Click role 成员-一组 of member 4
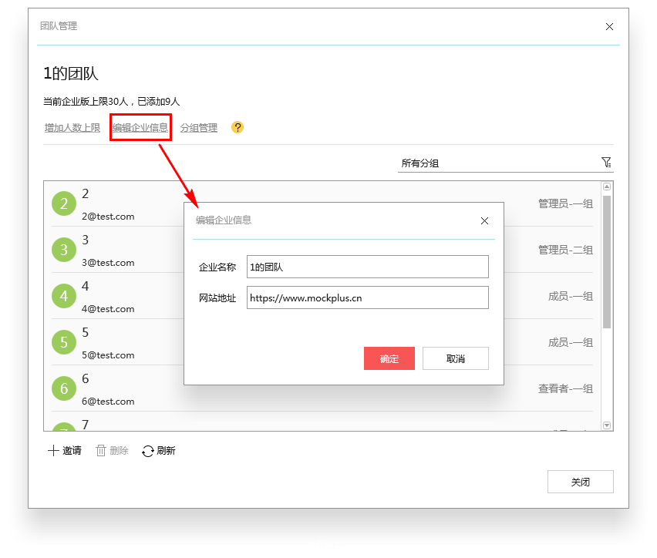Viewport: 657px width, 558px height. coord(571,297)
